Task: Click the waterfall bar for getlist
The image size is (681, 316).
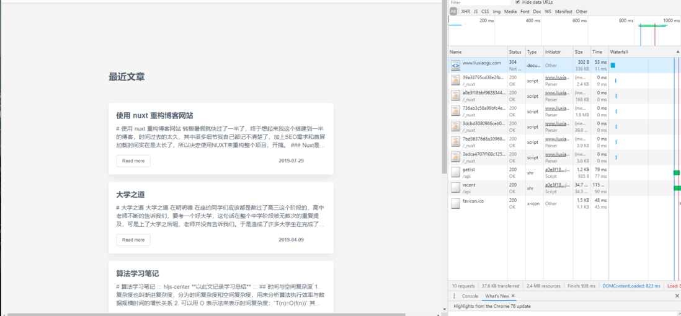Action: click(x=676, y=173)
